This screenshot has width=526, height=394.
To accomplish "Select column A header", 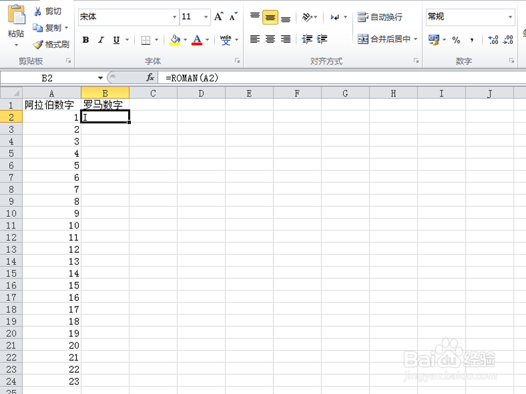I will tap(52, 93).
